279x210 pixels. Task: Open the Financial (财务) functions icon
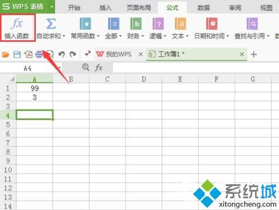(136, 23)
